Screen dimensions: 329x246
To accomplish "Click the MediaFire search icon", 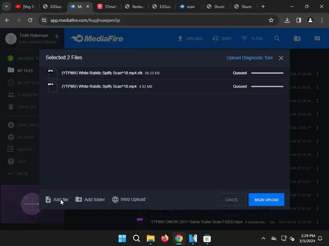I will (277, 38).
